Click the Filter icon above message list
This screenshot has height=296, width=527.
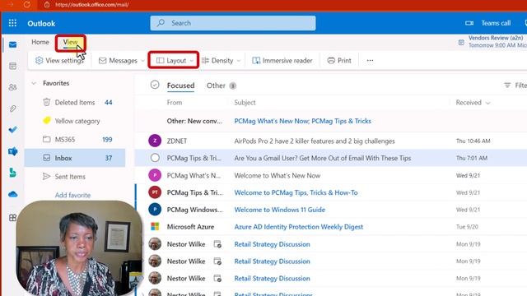pyautogui.click(x=507, y=86)
